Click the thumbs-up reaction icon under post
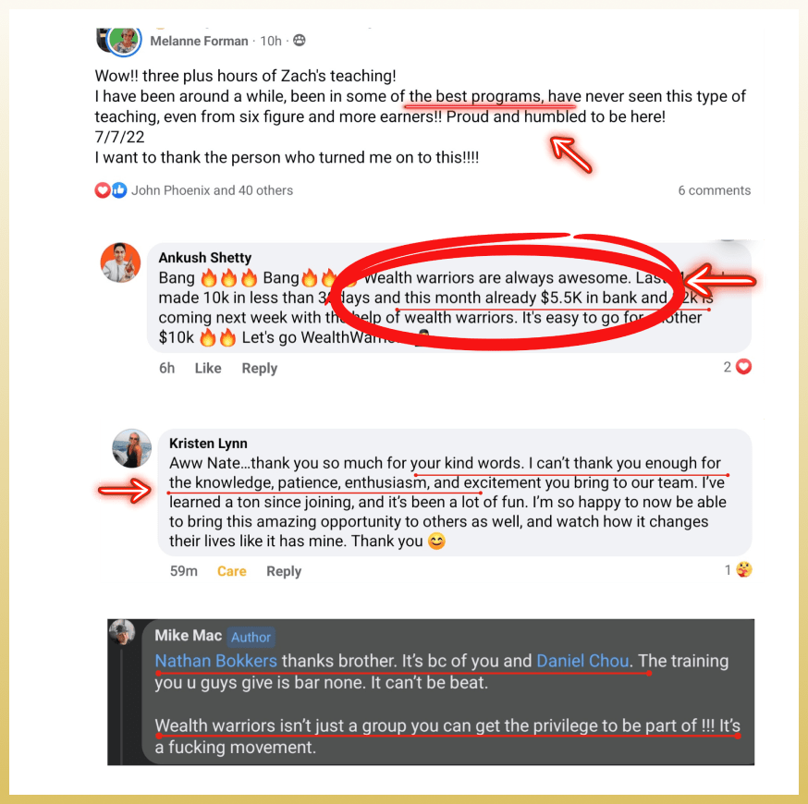 point(119,190)
